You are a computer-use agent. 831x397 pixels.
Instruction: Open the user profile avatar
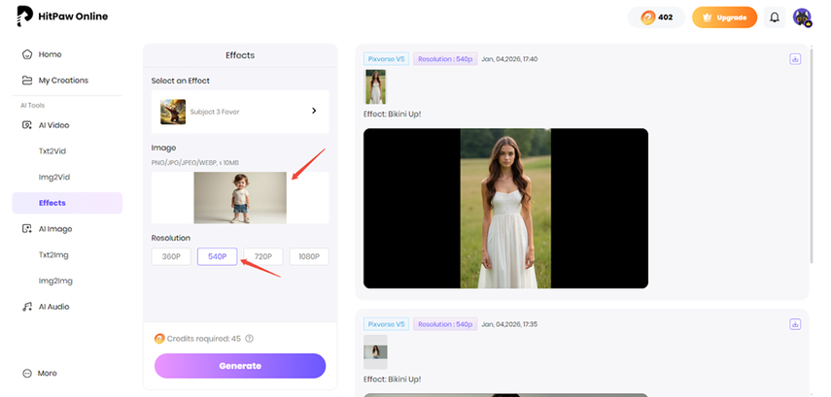[x=802, y=17]
